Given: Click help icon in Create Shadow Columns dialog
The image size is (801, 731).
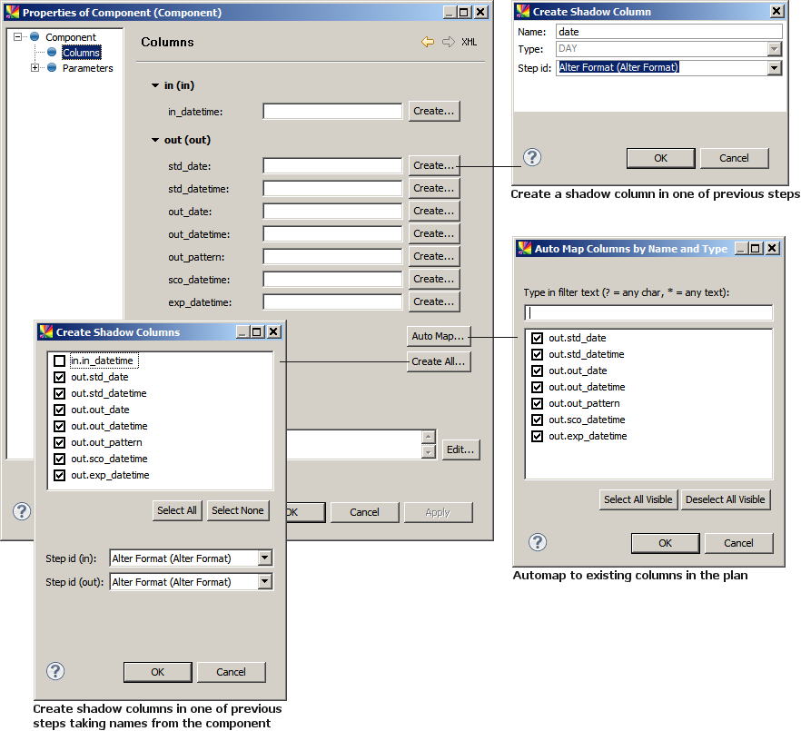Looking at the screenshot, I should click(x=55, y=671).
